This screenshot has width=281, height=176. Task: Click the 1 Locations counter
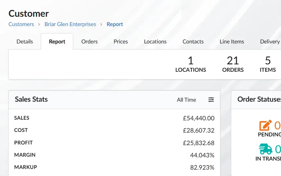[191, 64]
